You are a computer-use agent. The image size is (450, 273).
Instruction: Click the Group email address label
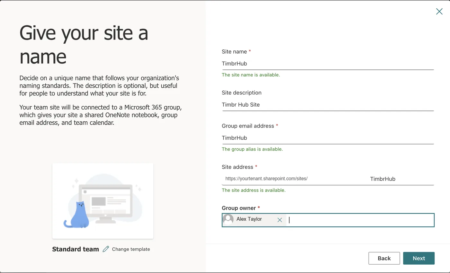click(x=248, y=126)
